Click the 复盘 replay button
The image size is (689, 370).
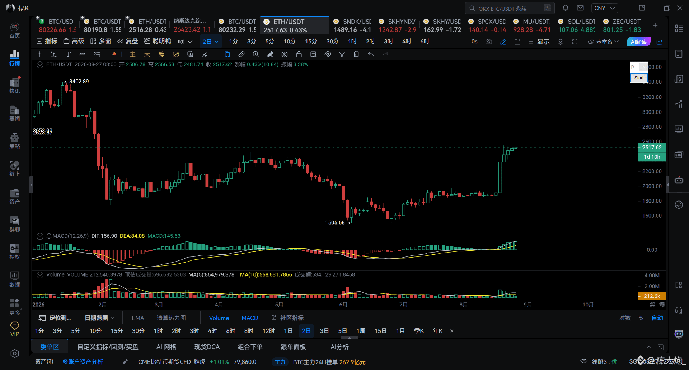click(128, 42)
